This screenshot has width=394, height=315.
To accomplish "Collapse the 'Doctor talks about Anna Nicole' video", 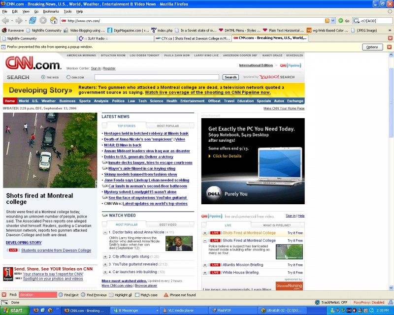I will click(x=105, y=232).
